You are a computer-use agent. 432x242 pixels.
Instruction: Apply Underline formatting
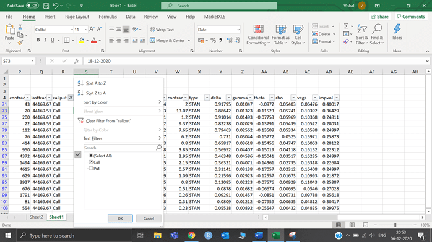click(x=53, y=40)
